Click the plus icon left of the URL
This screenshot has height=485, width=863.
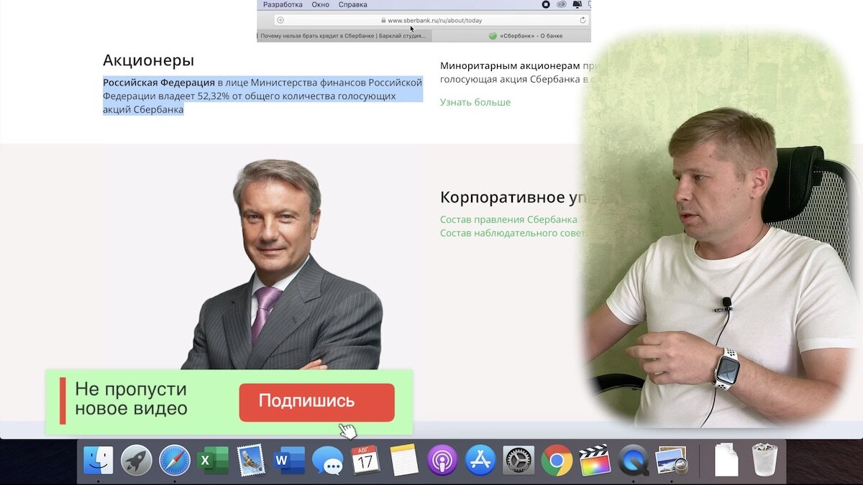(x=280, y=20)
